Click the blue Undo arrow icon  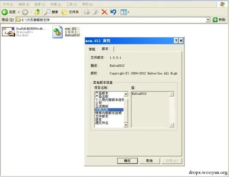click(113, 12)
